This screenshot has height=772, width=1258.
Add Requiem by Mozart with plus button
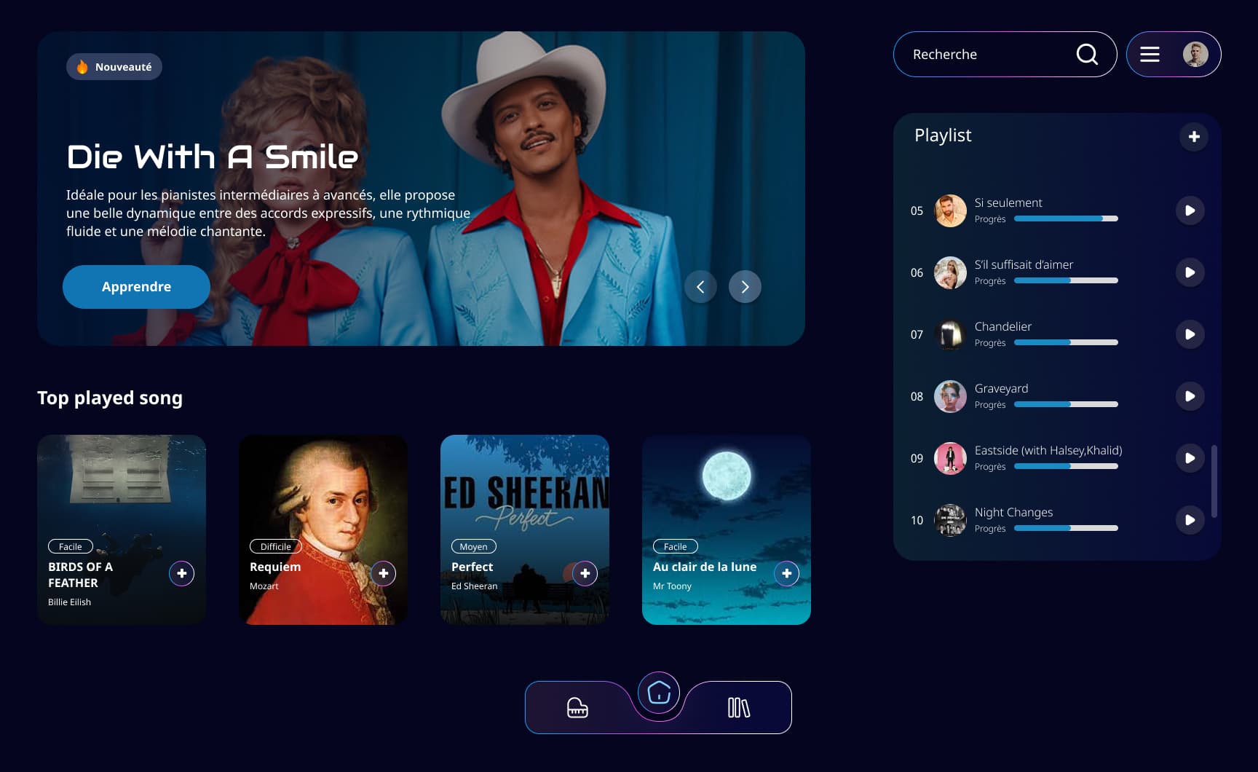click(383, 574)
